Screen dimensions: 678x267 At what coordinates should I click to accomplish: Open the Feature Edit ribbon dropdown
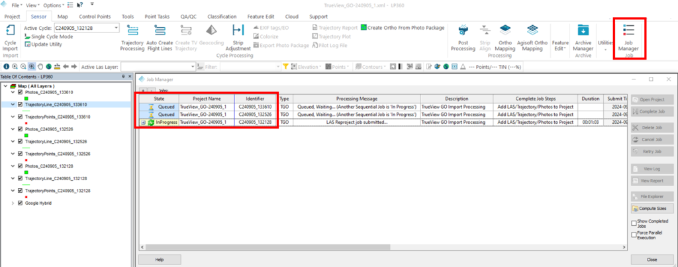tap(560, 45)
